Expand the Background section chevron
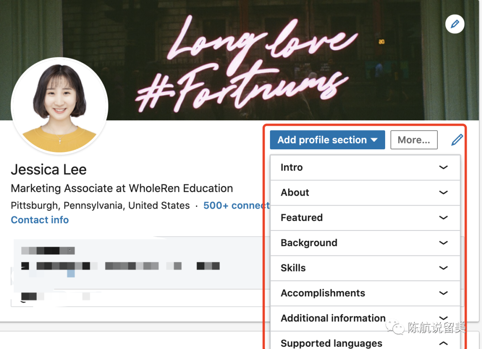482x349 pixels. (443, 243)
